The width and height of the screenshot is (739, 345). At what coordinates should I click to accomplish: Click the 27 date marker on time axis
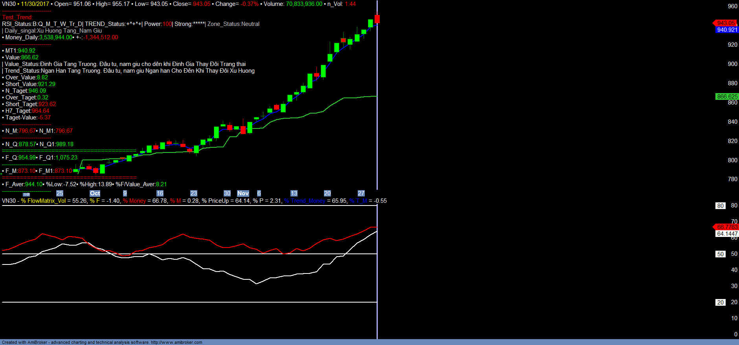click(361, 193)
